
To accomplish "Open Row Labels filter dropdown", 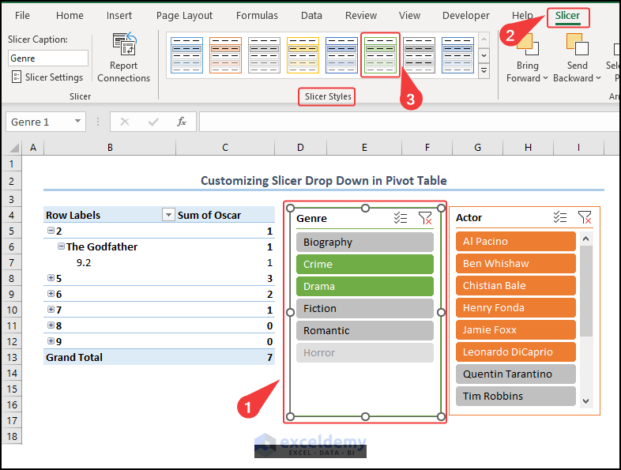I will pos(168,215).
